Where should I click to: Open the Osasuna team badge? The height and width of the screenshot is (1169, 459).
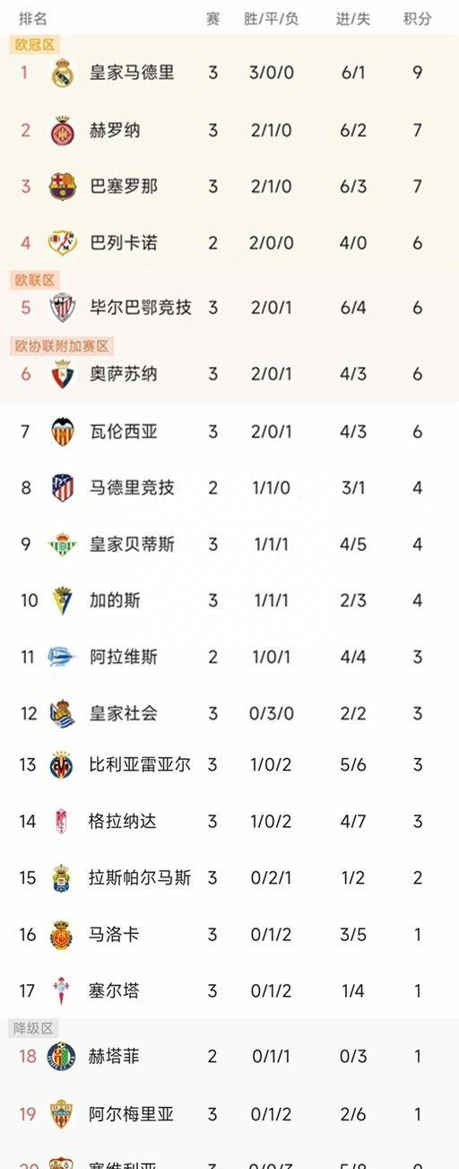tap(62, 374)
